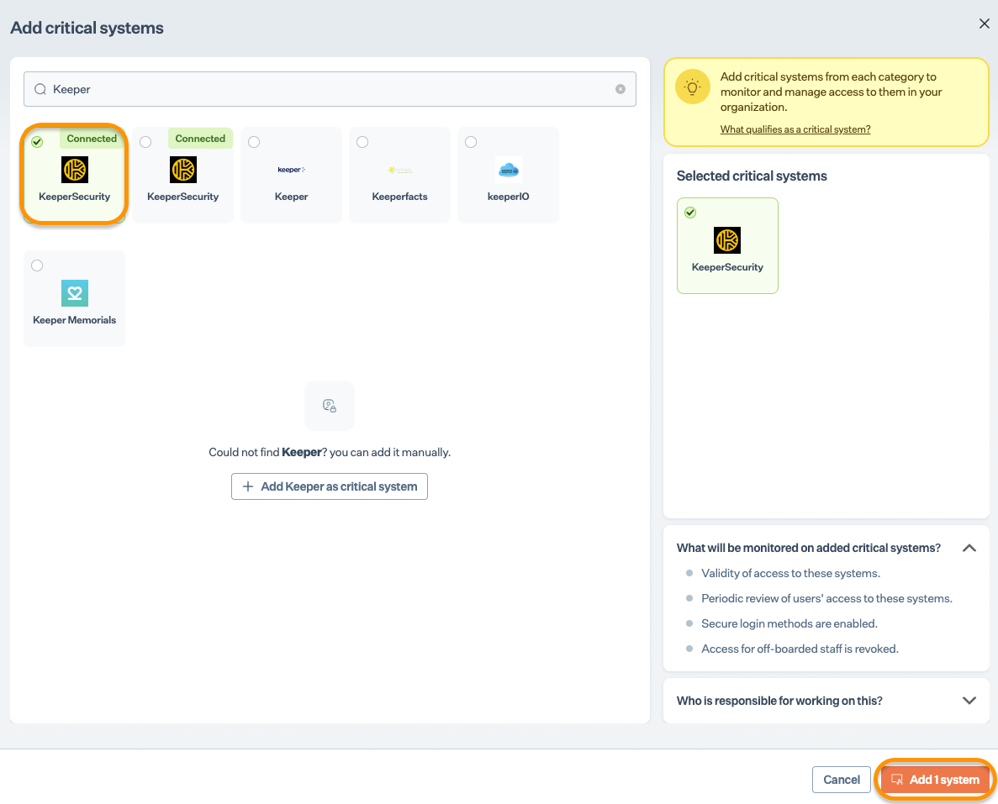Collapse What will be monitored section
The width and height of the screenshot is (998, 804).
pyautogui.click(x=969, y=548)
